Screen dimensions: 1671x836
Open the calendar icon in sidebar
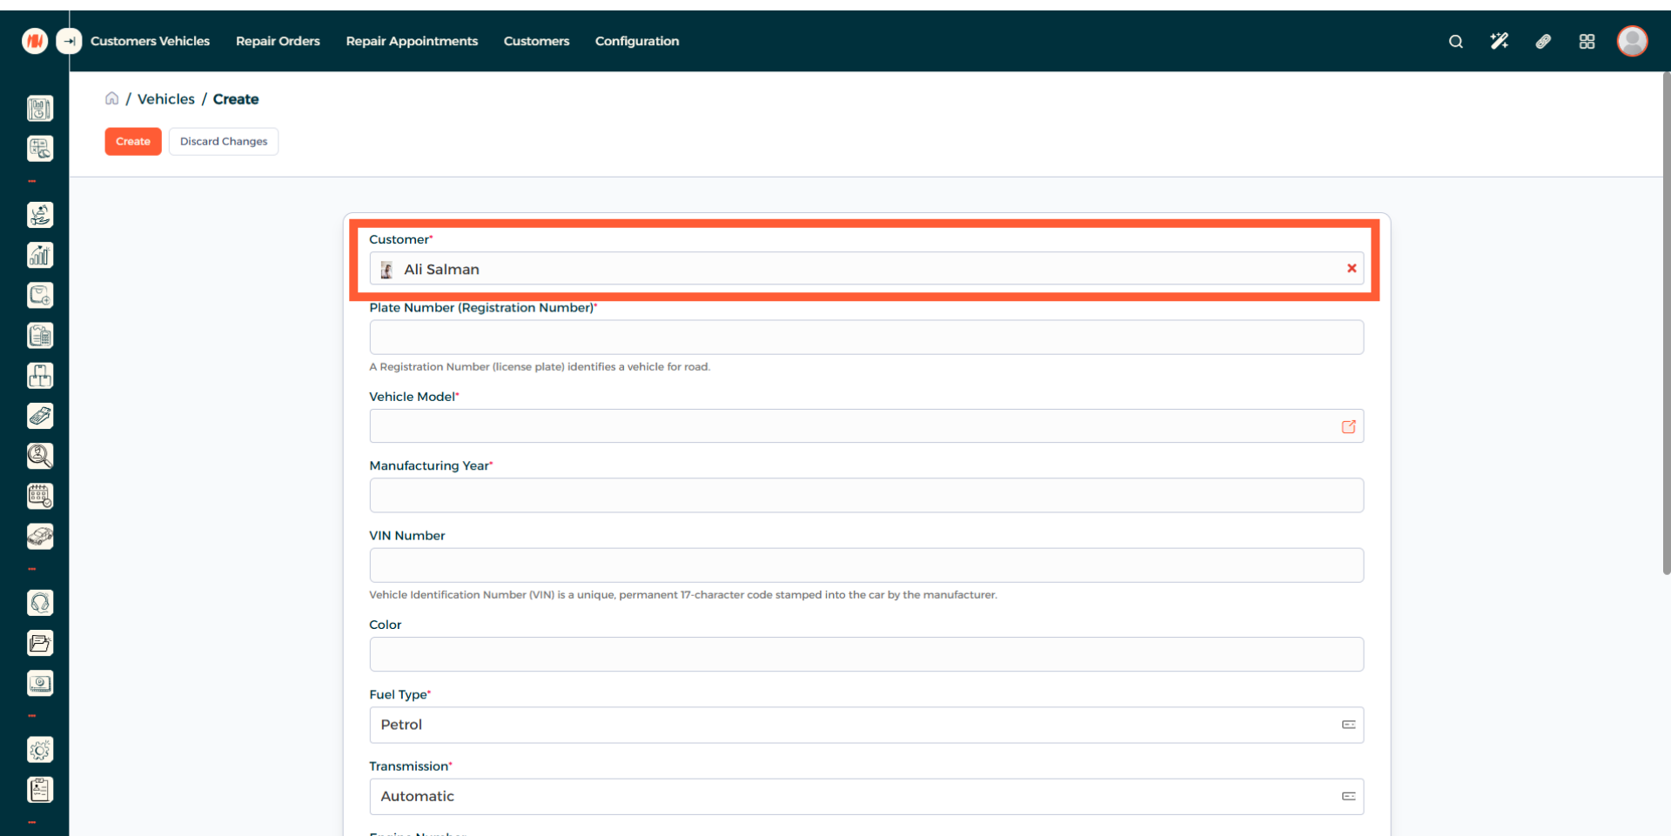(x=40, y=496)
